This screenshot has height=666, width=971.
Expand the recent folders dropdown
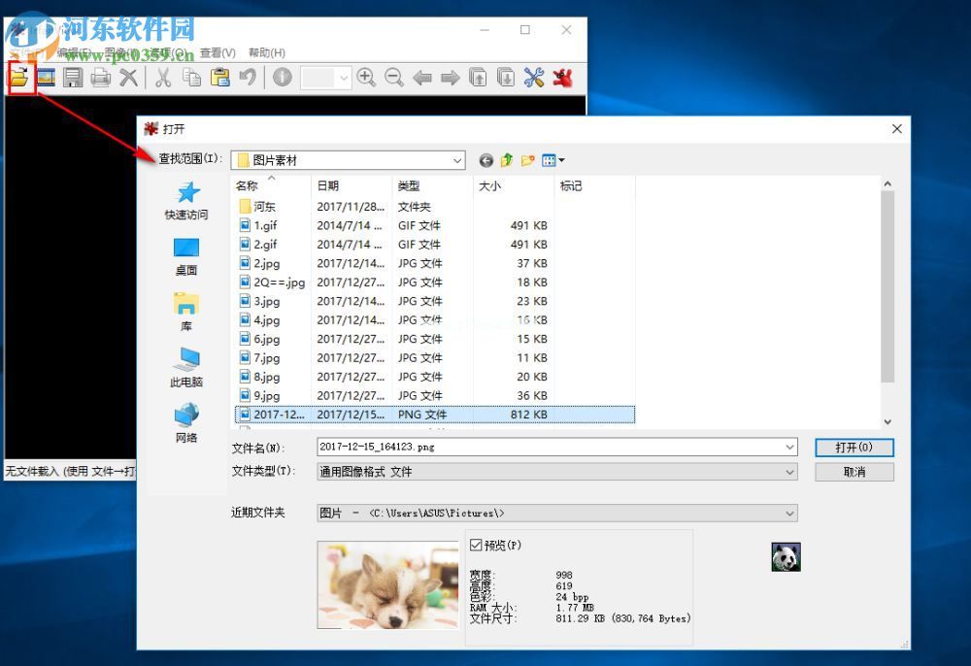(x=789, y=514)
